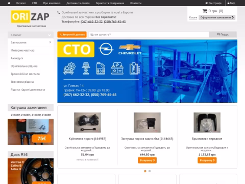Screen dimensions: 245x184
Task: Click the Opel logo on banner
Action: [x=106, y=49]
